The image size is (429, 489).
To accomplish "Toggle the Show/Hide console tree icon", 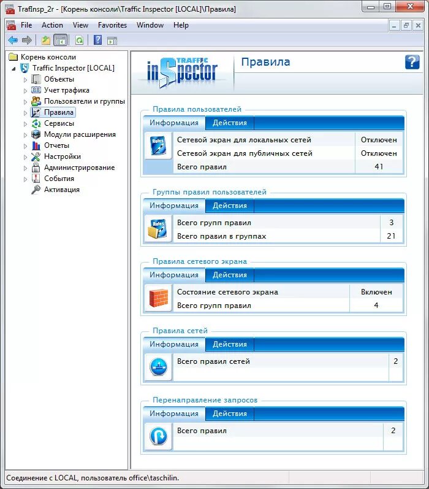I will coord(61,40).
